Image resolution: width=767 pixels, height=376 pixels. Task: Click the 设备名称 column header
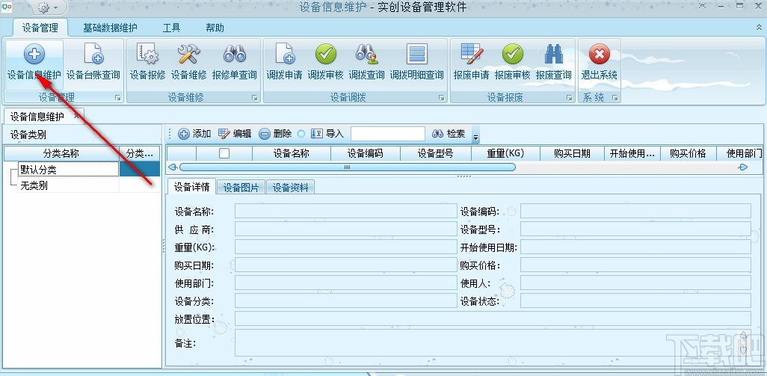click(x=292, y=153)
